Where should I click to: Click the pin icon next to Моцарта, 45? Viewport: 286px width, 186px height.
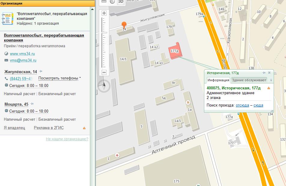(x=32, y=104)
